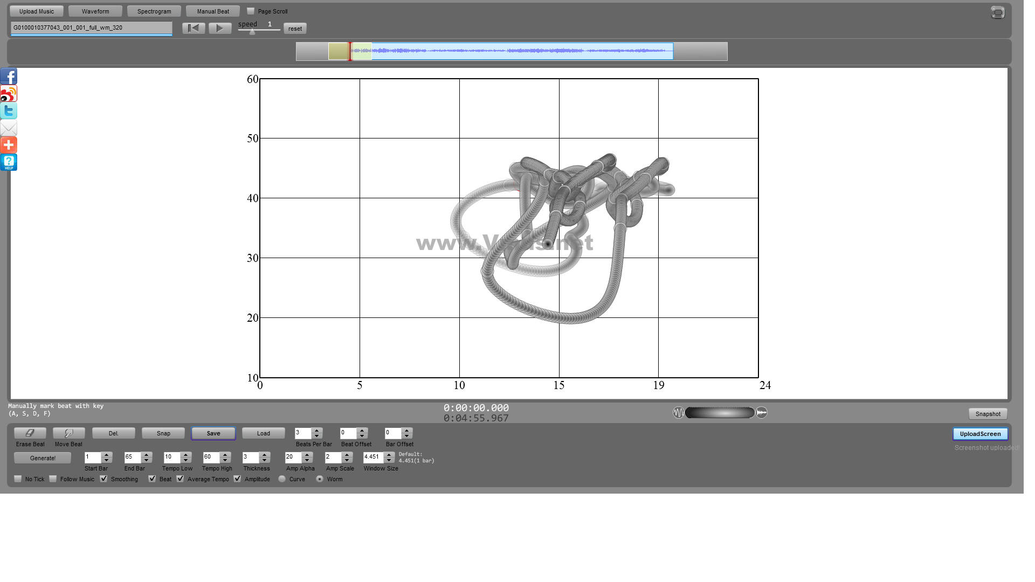The height and width of the screenshot is (582, 1035).
Task: Select the Worm radio button
Action: (320, 478)
